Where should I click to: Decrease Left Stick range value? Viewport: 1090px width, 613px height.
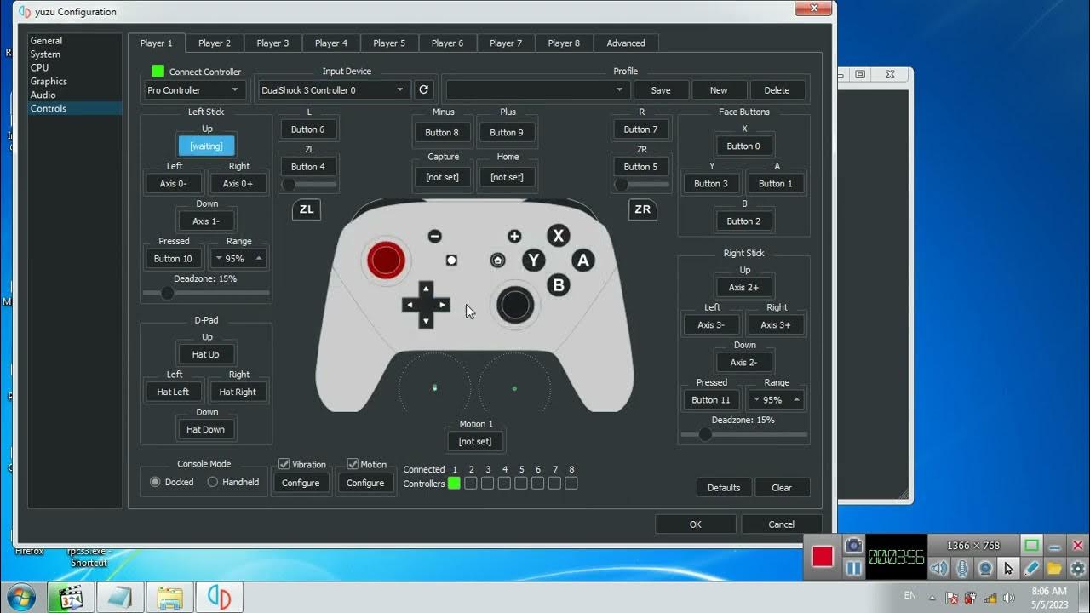tap(219, 258)
